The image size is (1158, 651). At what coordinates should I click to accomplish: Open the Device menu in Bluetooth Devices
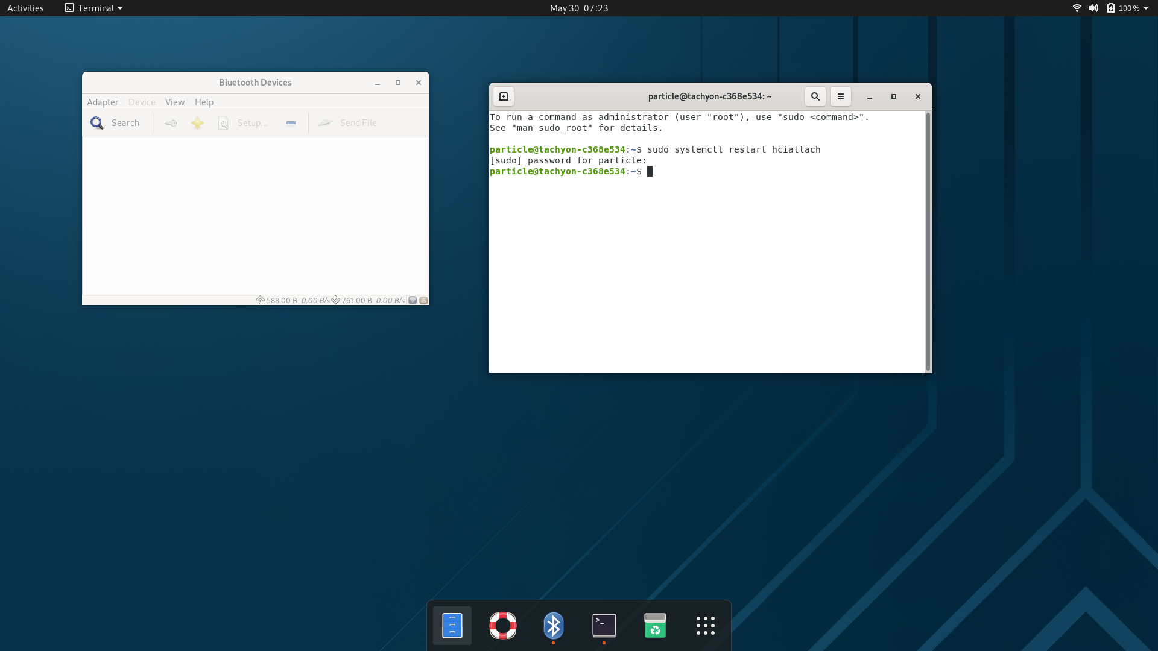coord(142,102)
